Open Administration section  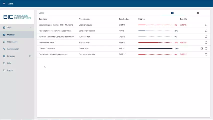tap(13, 49)
